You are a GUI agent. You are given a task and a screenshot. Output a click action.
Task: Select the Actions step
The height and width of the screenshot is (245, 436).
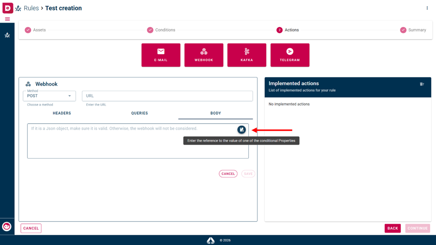click(288, 30)
